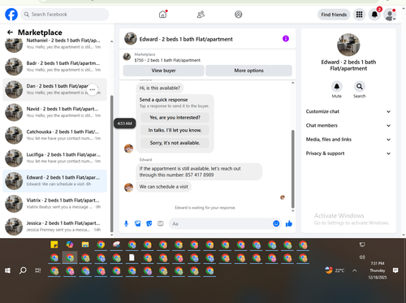Show hidden system tray icons

355,271
